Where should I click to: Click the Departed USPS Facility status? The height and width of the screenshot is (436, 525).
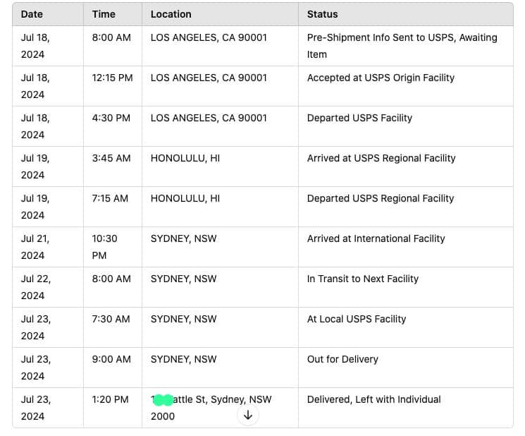(x=359, y=118)
